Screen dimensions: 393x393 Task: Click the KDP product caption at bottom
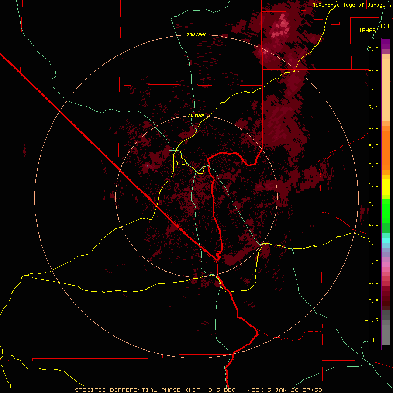coord(199,390)
